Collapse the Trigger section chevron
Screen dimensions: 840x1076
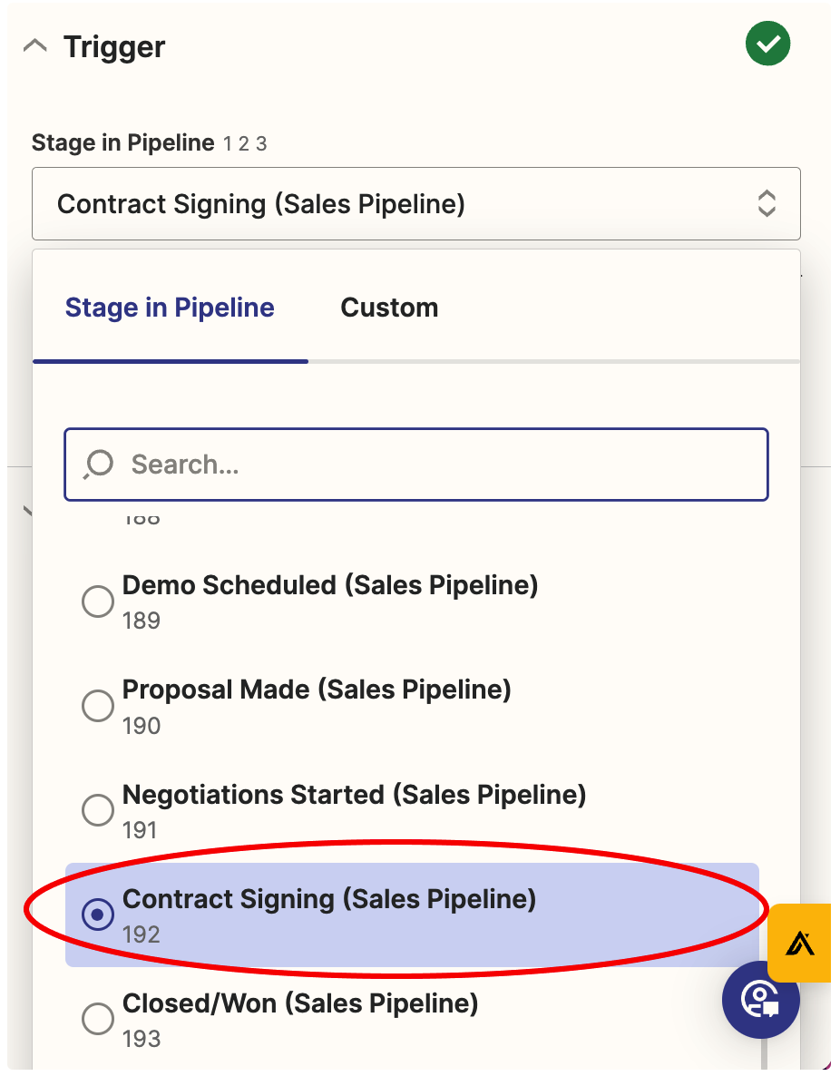pos(34,46)
